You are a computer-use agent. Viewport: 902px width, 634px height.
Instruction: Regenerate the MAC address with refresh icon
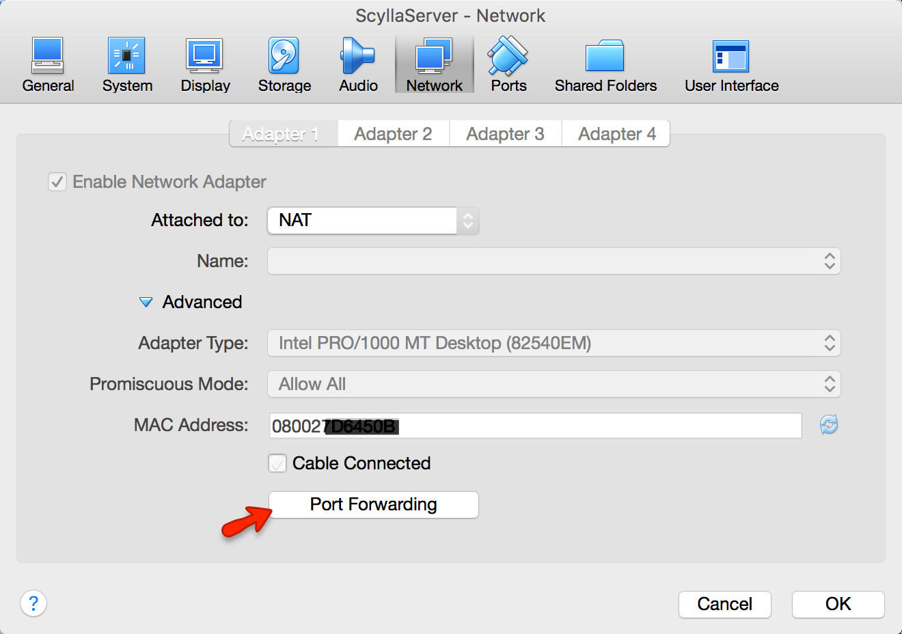point(829,425)
